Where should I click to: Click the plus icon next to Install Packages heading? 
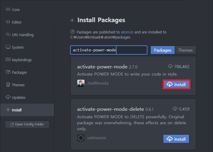[72, 20]
